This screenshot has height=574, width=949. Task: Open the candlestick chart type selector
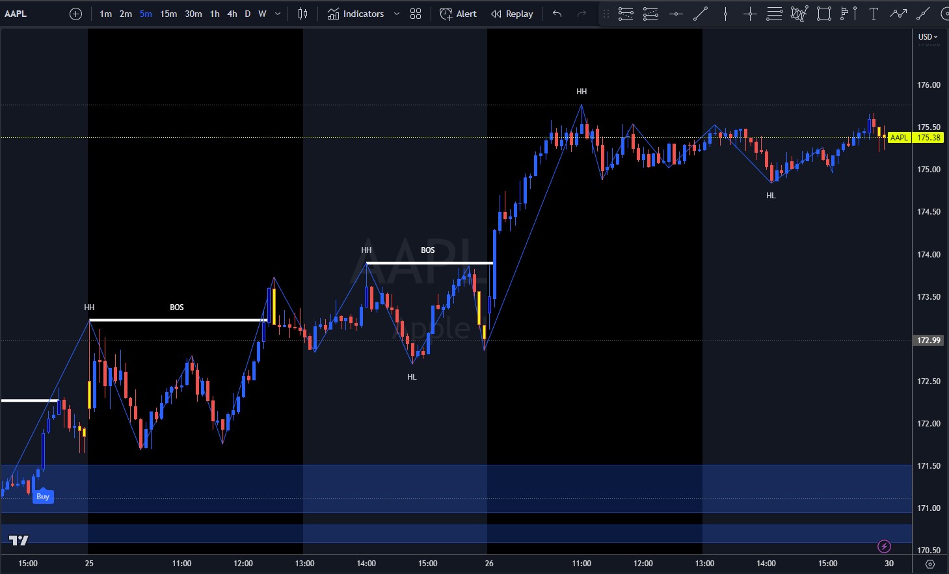pyautogui.click(x=302, y=14)
